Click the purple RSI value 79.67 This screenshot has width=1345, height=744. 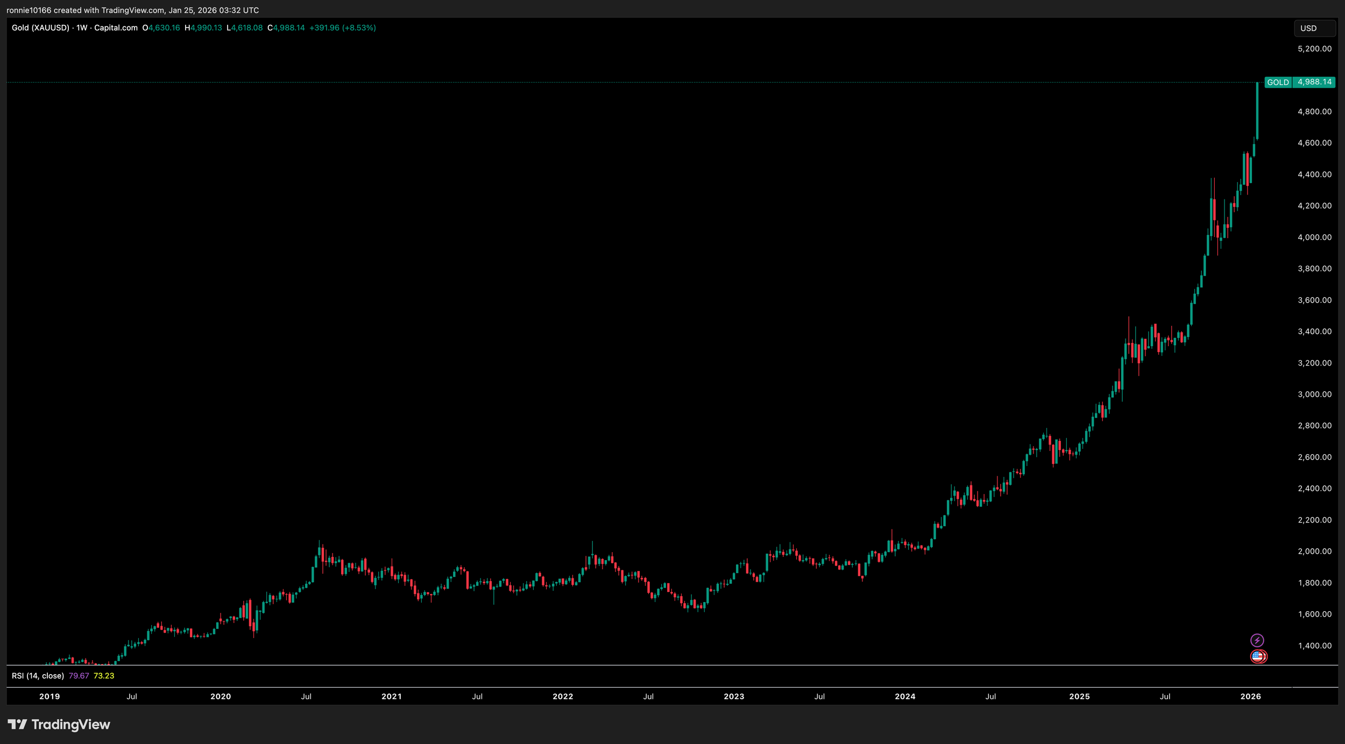pos(79,676)
